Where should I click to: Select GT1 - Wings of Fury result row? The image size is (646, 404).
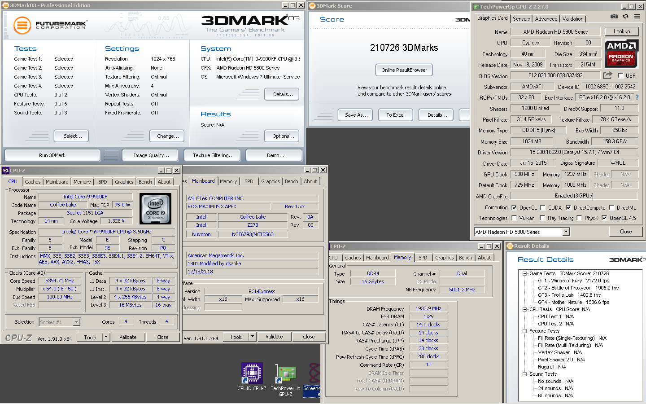pyautogui.click(x=573, y=281)
